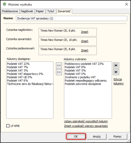The height and width of the screenshot is (143, 131).
Task: Change content font via Zmień link
Action: pos(85,41)
